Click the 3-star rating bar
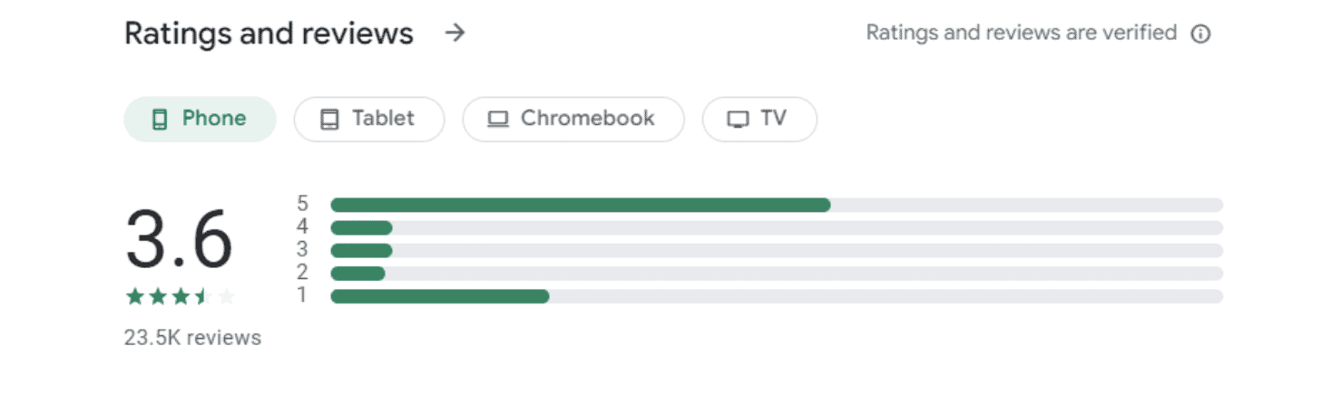The image size is (1341, 404). [777, 250]
